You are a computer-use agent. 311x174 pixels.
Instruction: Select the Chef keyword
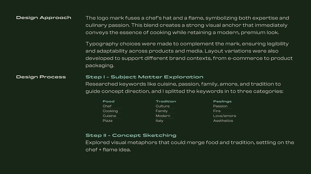click(107, 106)
